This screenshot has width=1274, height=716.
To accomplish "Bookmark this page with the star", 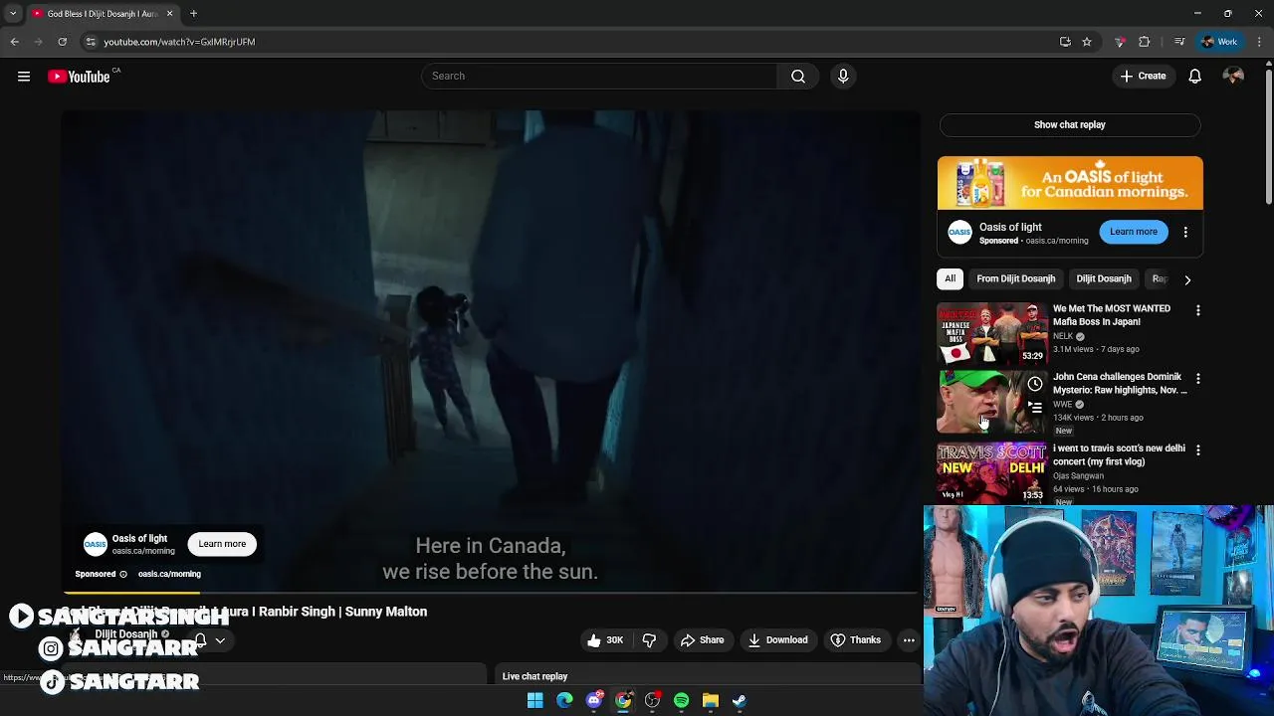I will click(x=1087, y=42).
